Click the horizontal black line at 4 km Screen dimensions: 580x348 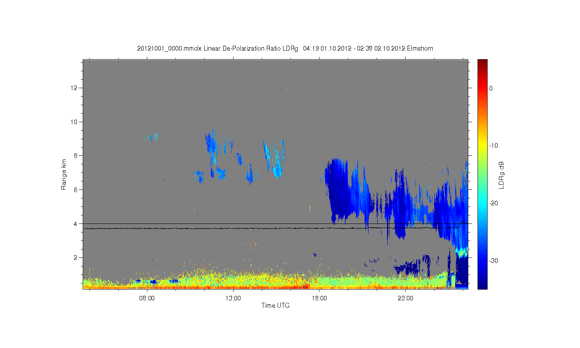[x=275, y=223]
